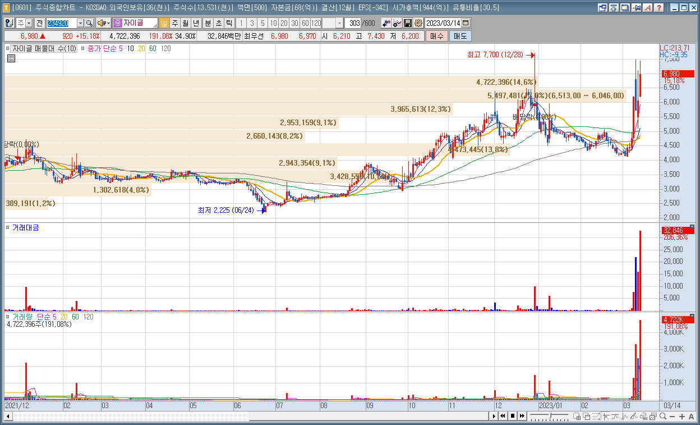This screenshot has height=425, width=700.
Task: Click the chart swap arrows icon beside 303/600
Action: 386,23
